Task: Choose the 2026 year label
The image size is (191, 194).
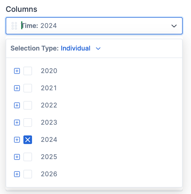Action: (49, 174)
